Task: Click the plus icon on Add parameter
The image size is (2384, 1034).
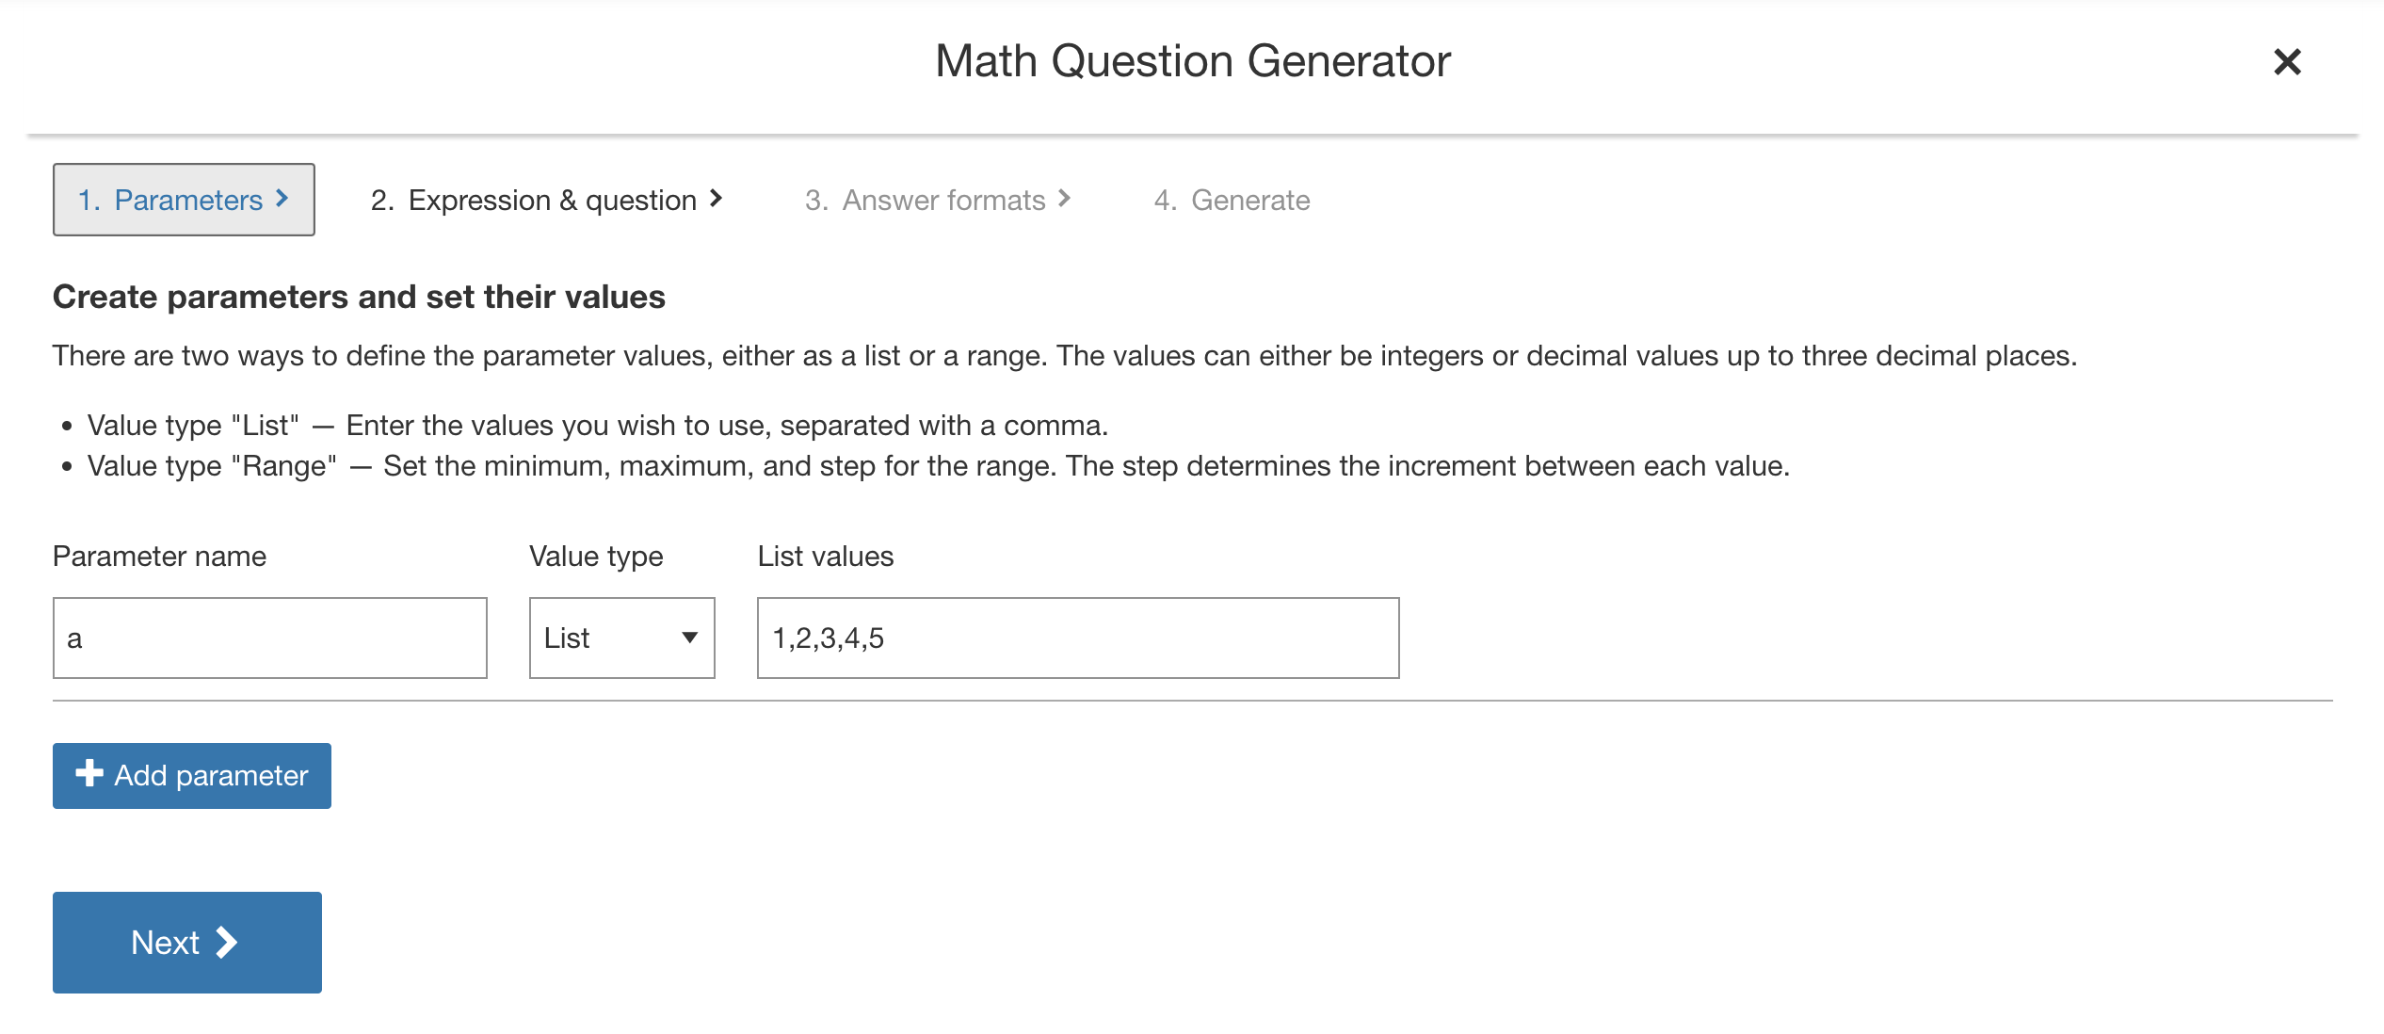Action: click(89, 773)
